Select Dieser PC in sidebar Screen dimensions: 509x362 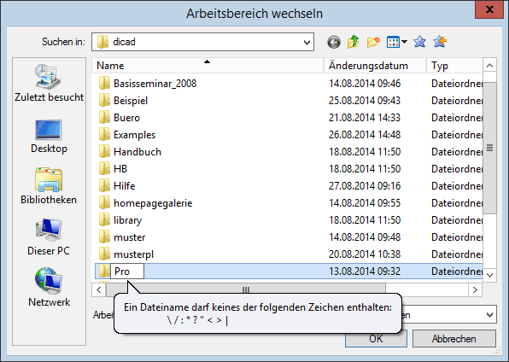(x=49, y=237)
